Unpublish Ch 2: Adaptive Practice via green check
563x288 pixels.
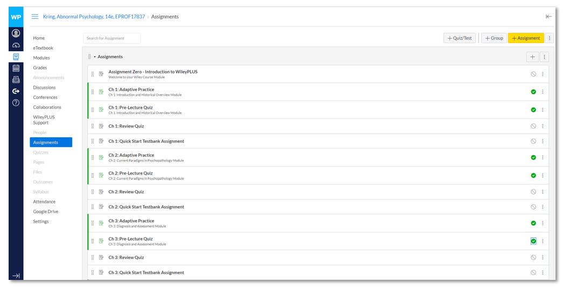pos(533,158)
